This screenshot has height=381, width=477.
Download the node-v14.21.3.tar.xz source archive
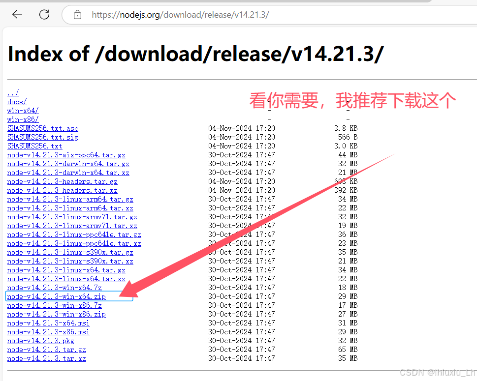pyautogui.click(x=46, y=358)
